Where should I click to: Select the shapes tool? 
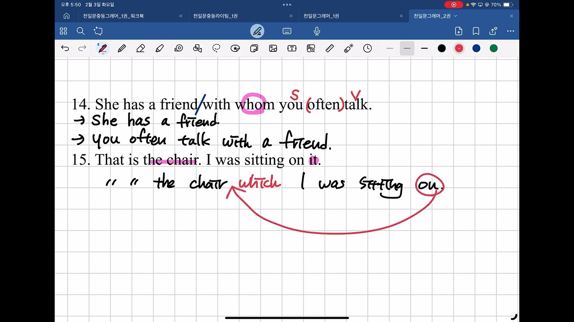coord(197,48)
